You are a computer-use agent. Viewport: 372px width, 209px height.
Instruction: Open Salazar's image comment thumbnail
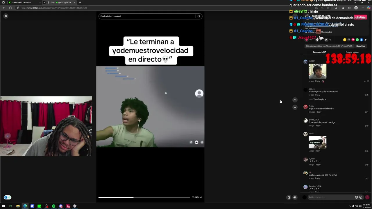[317, 71]
